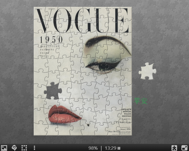
Task: Toggle the ghost image hint
Action: 14,148
